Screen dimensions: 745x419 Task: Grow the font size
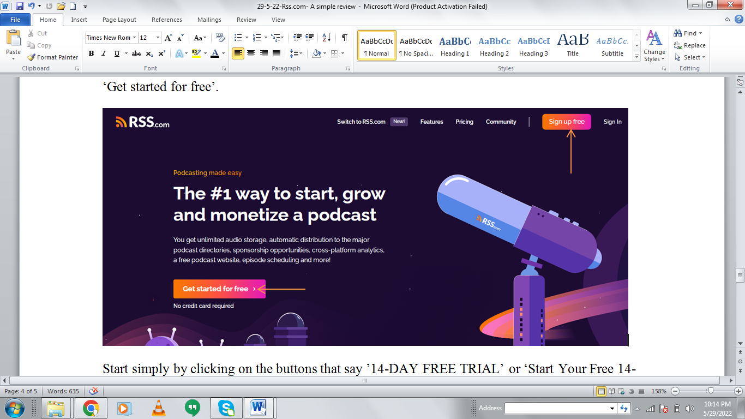pyautogui.click(x=169, y=38)
